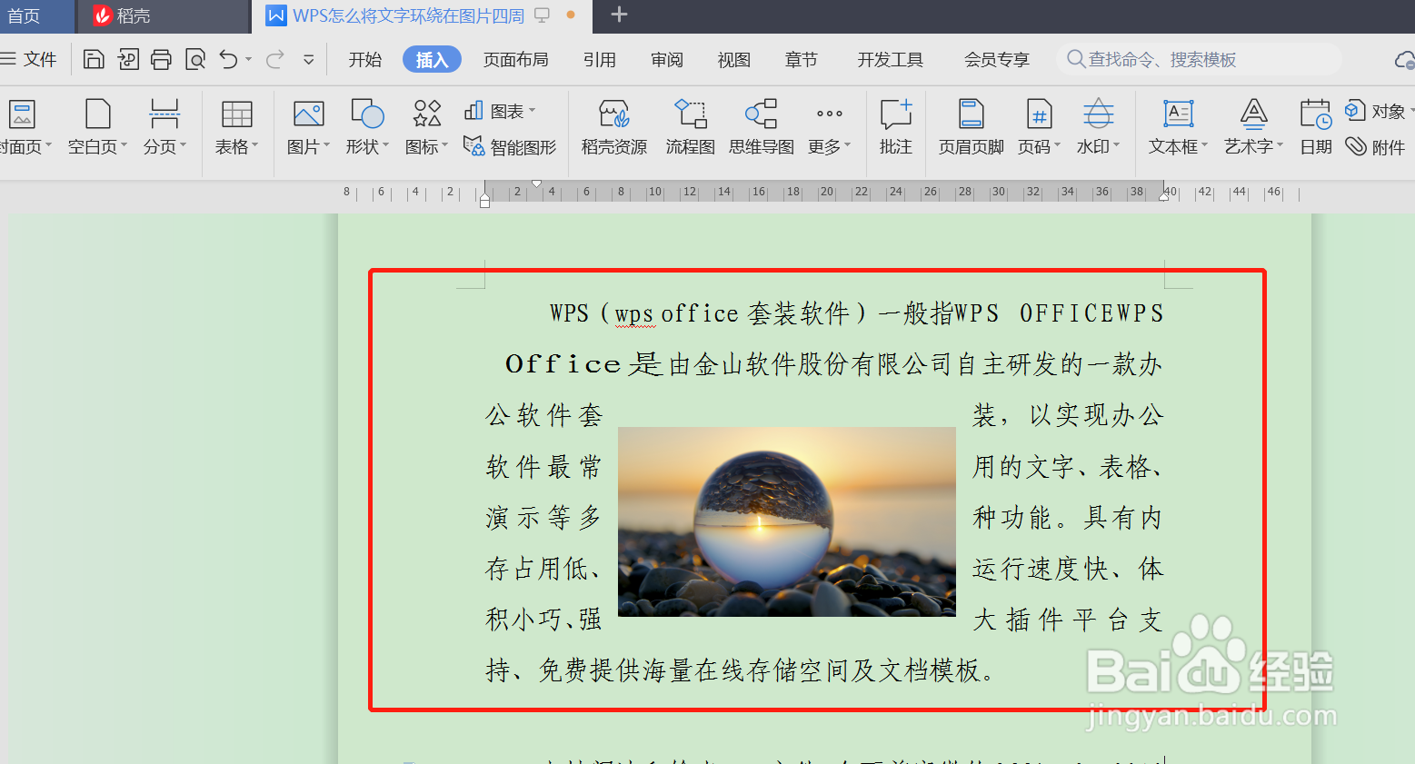Click the export to PDF icon
This screenshot has height=764, width=1415.
[128, 60]
